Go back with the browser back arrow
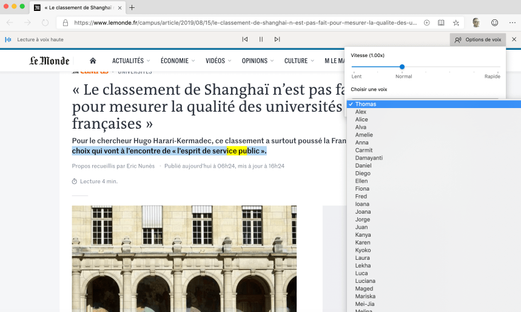This screenshot has height=312, width=521. point(10,22)
